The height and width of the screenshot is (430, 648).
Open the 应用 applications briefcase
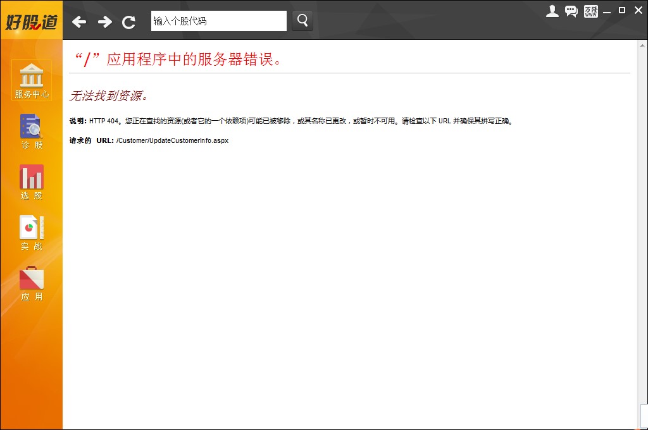[32, 283]
